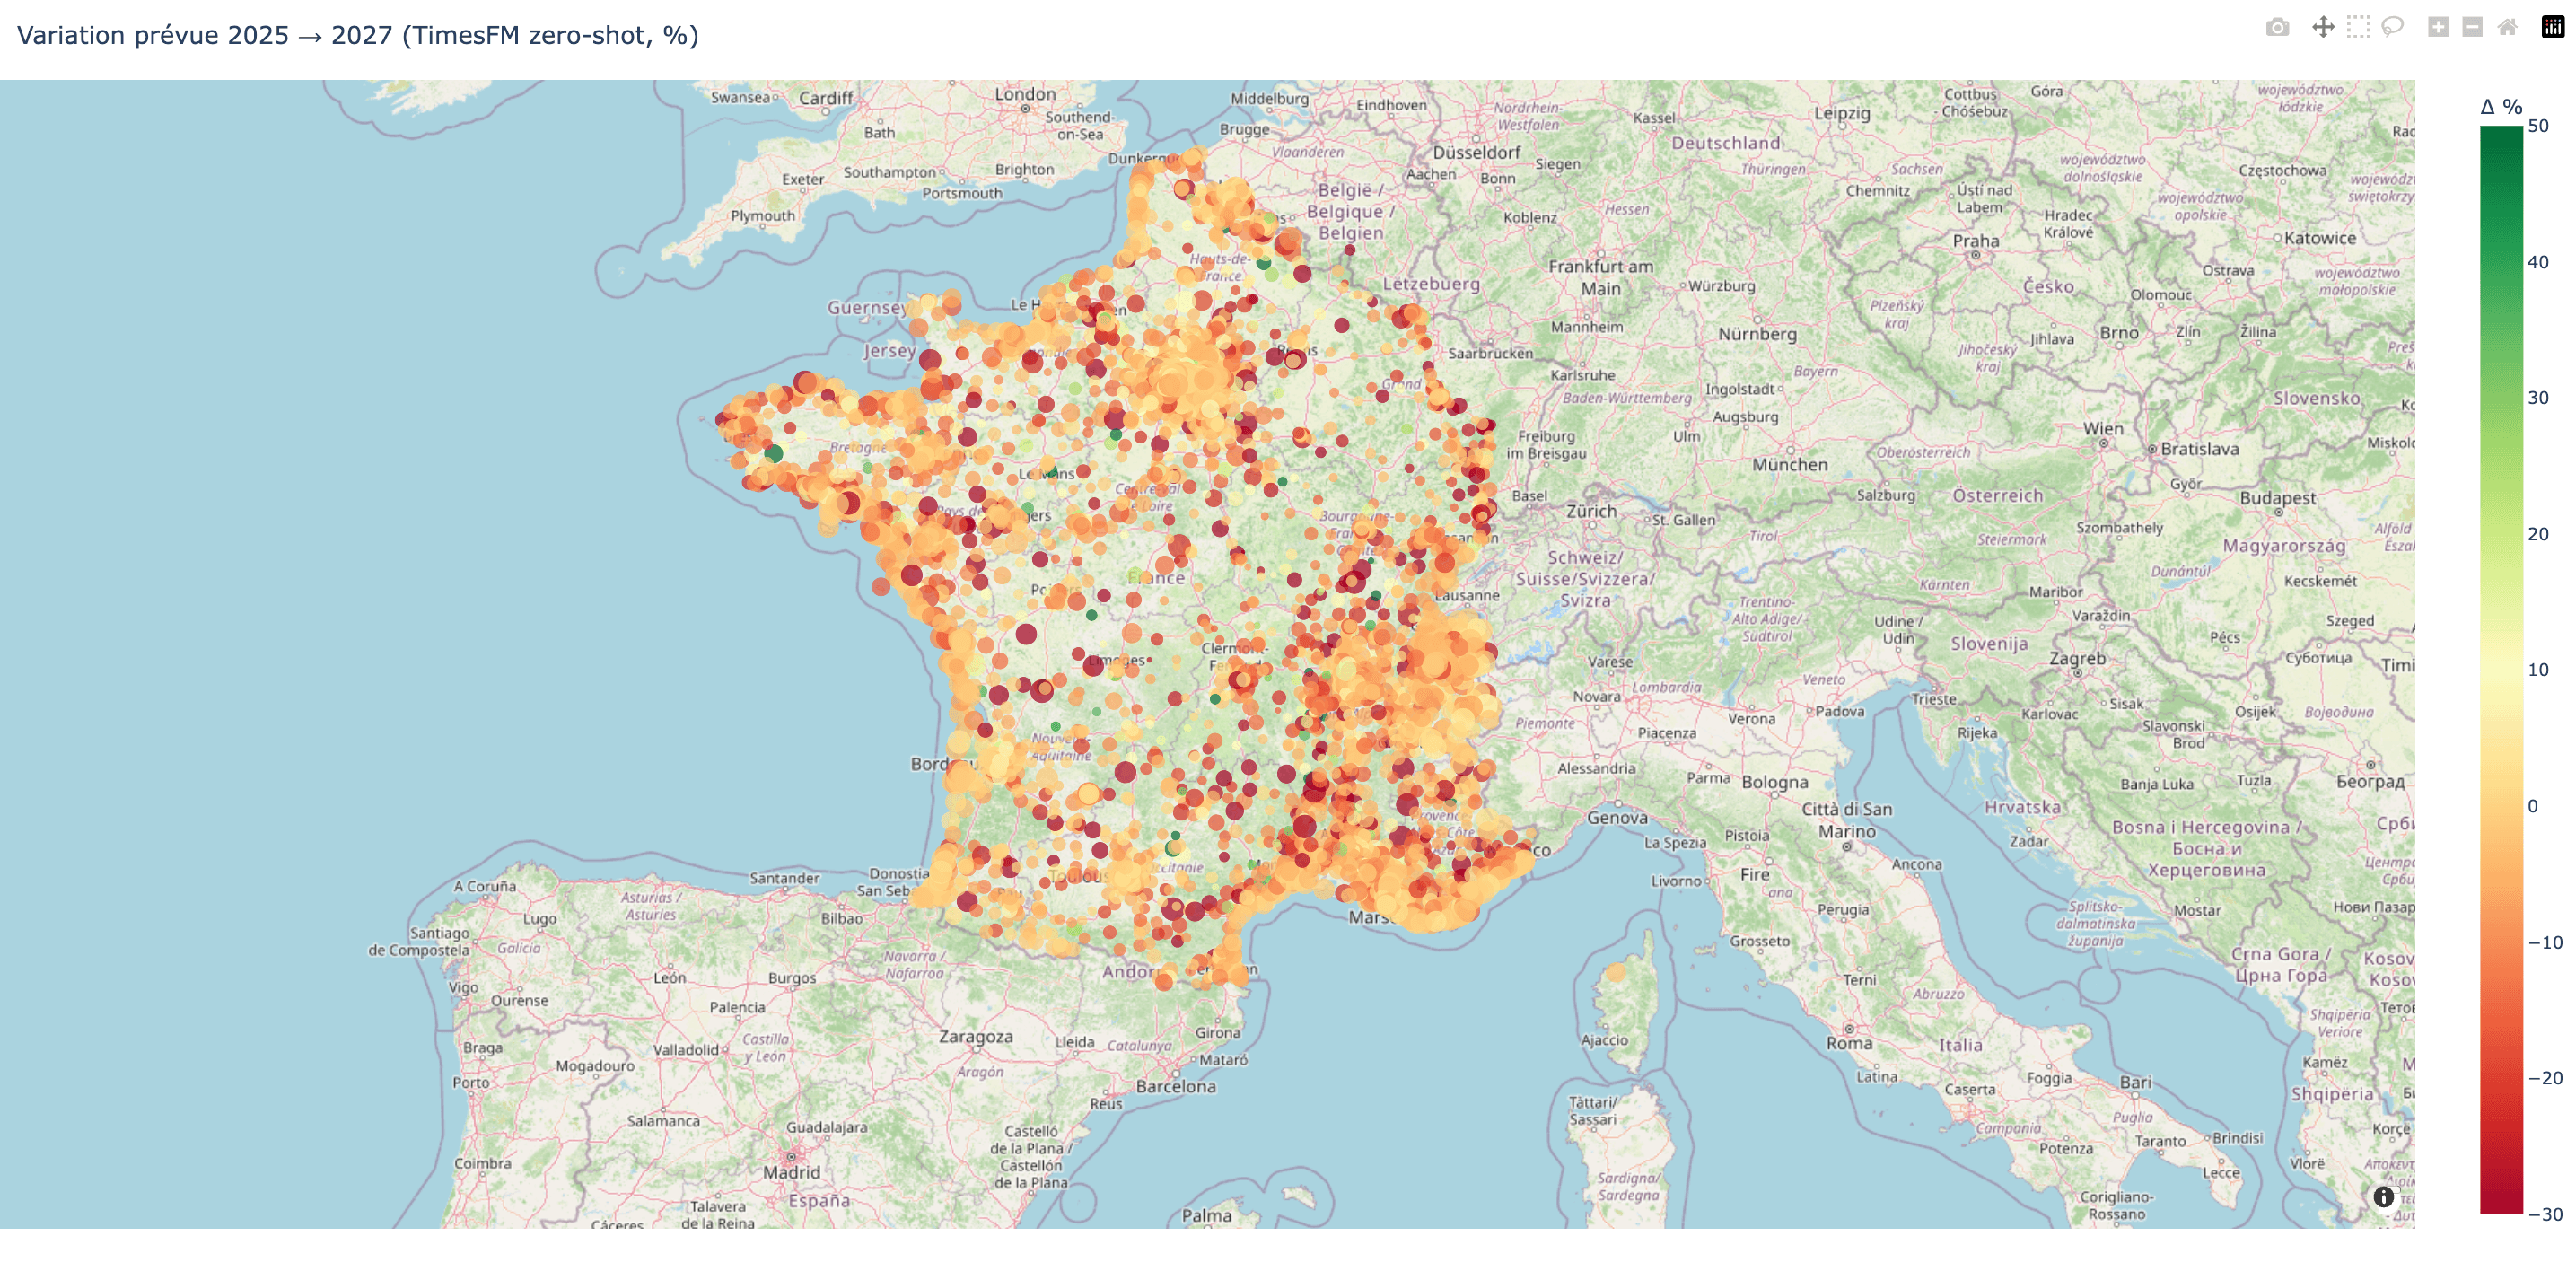
Task: Click the Bilbao city label
Action: pyautogui.click(x=842, y=918)
